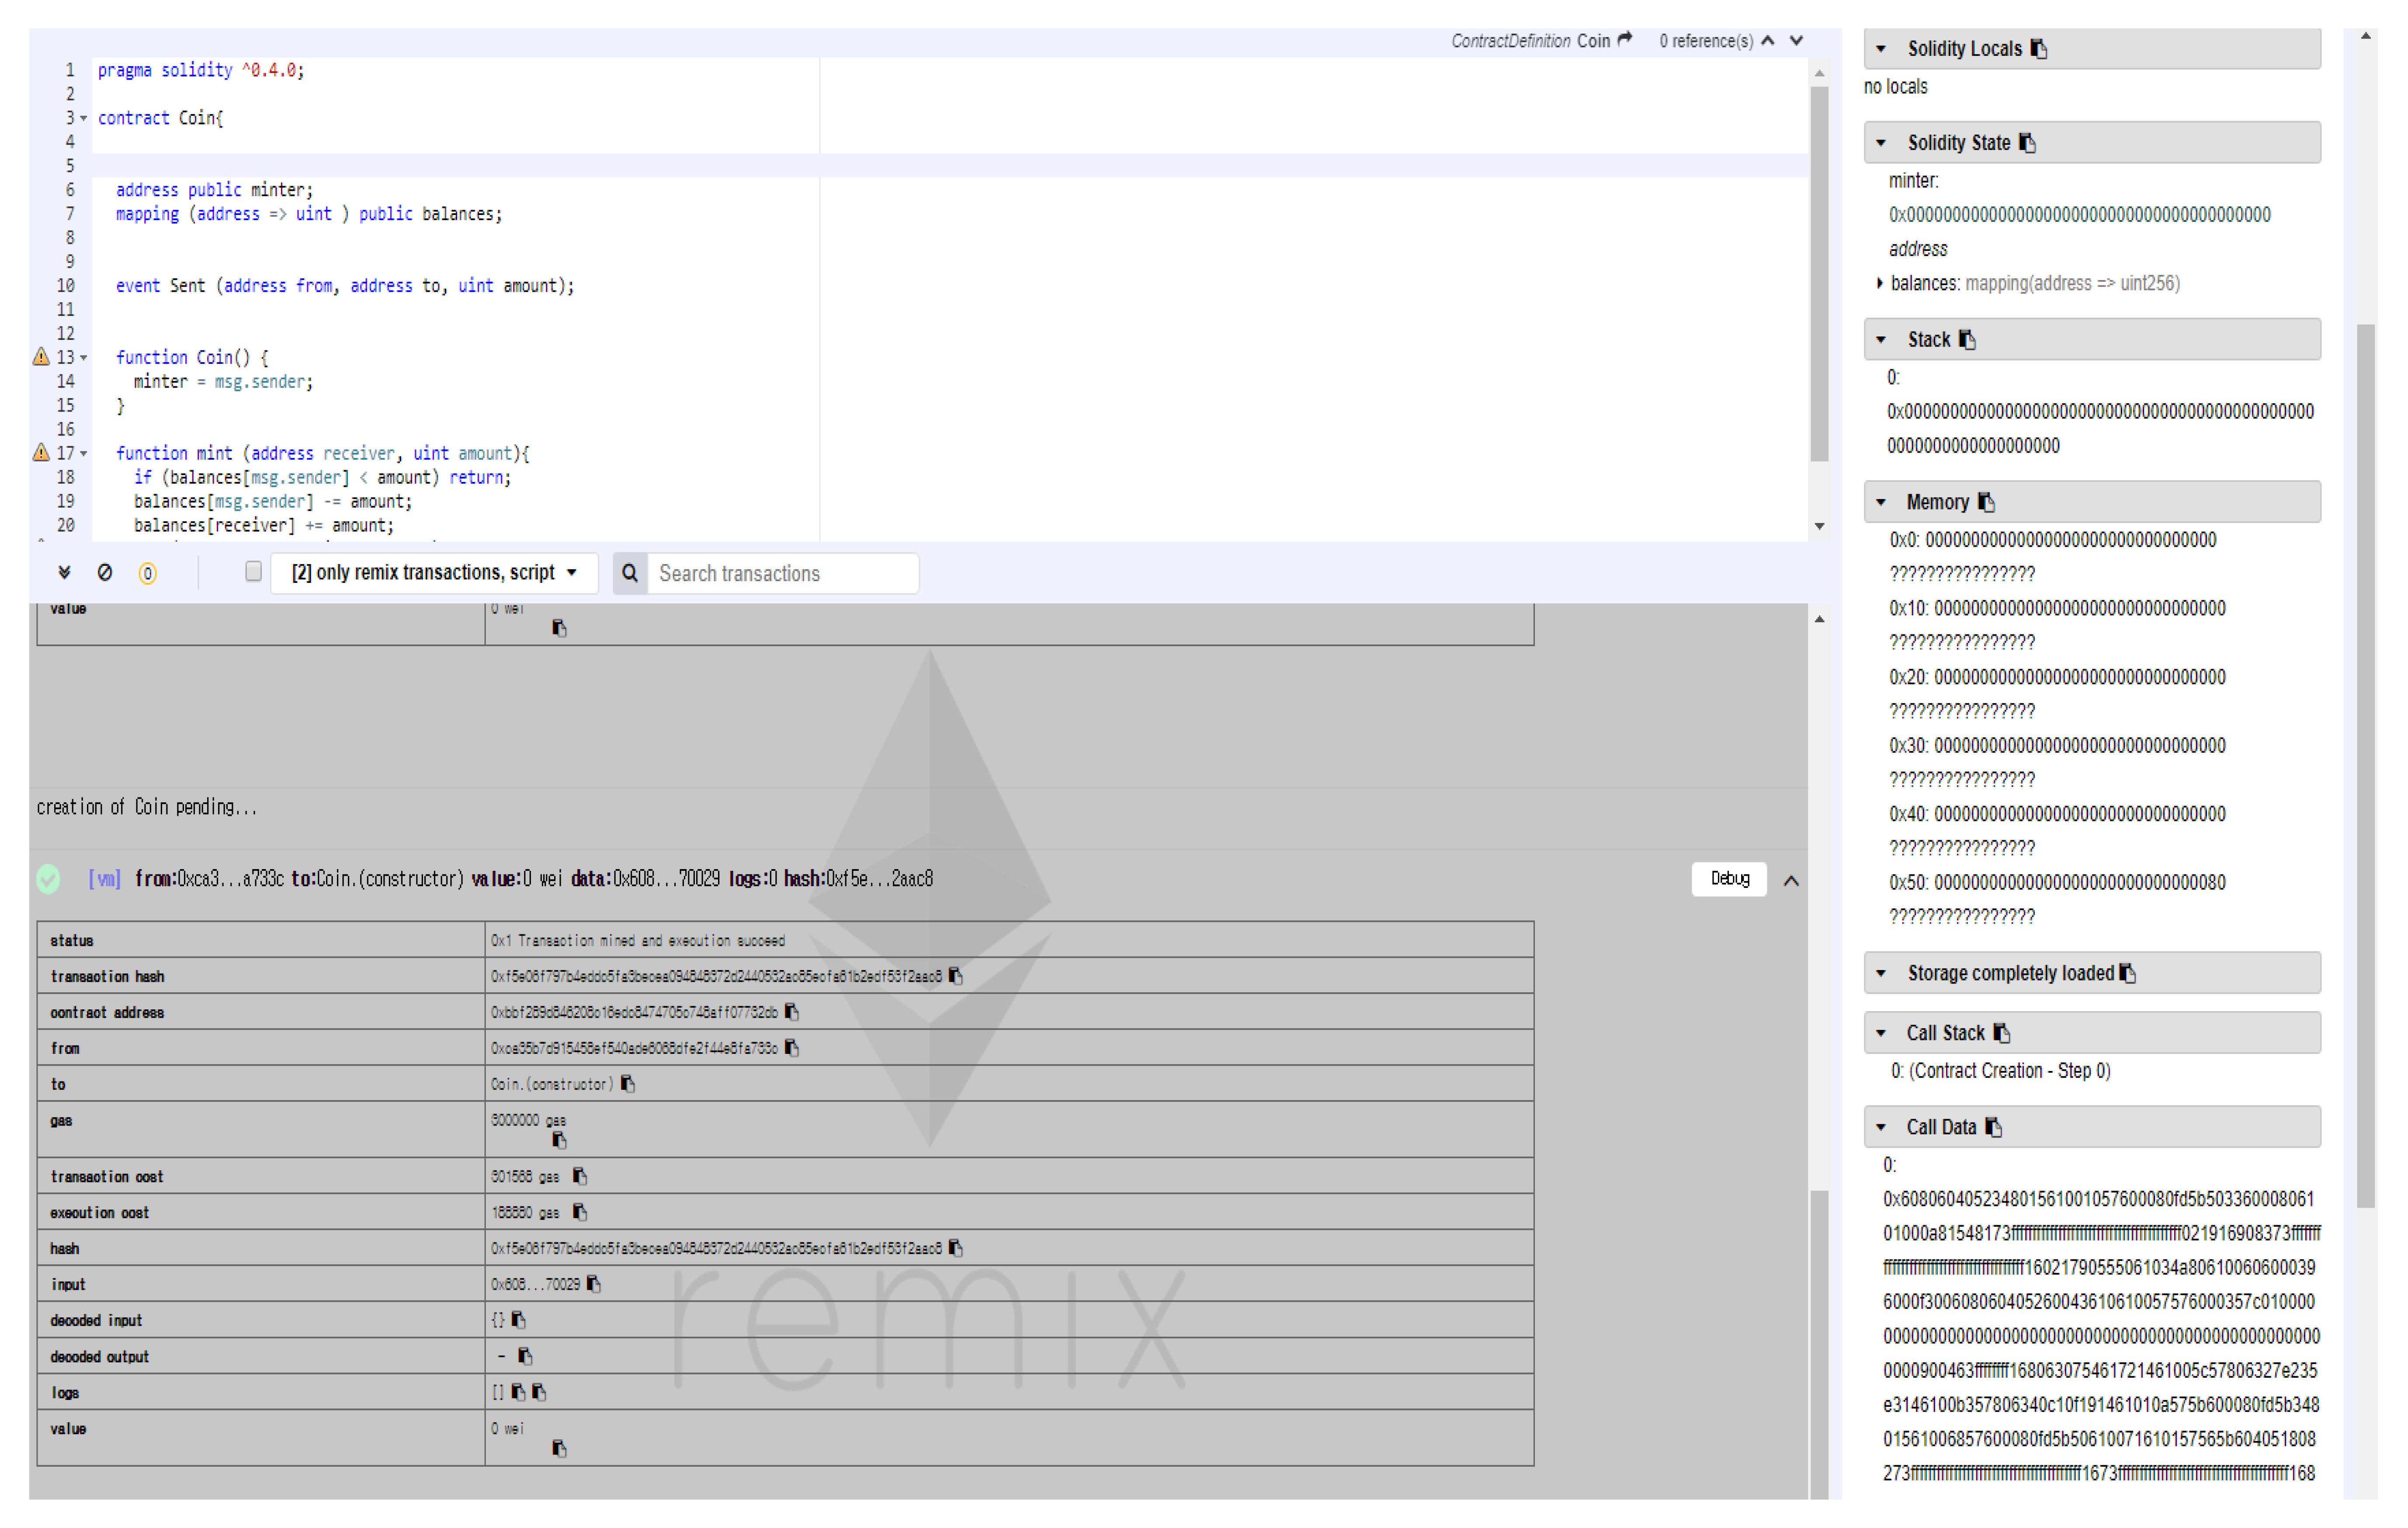The width and height of the screenshot is (2408, 1528).
Task: Copy the Stack panel contents
Action: point(1967,340)
